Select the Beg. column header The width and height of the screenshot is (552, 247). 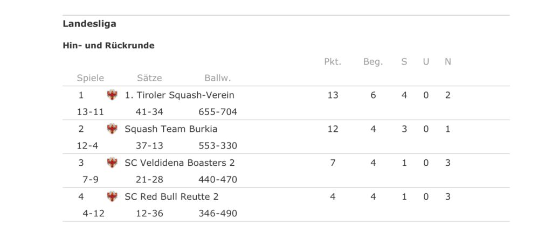pyautogui.click(x=373, y=62)
